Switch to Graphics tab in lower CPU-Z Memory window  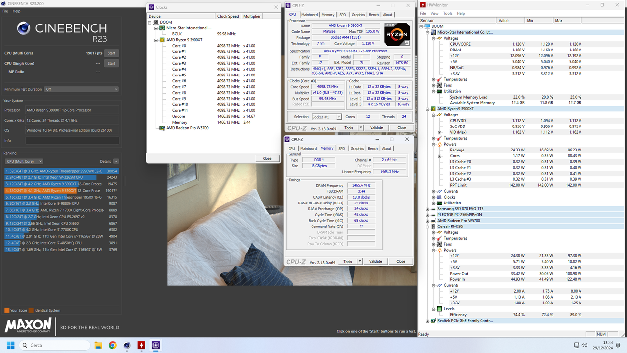click(358, 148)
